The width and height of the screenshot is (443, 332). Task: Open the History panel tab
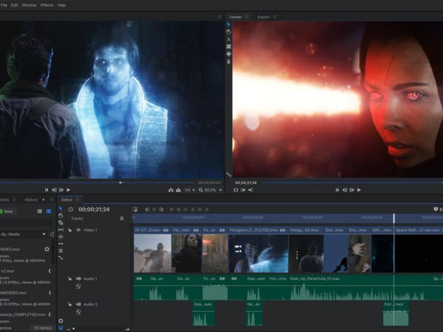[x=31, y=199]
